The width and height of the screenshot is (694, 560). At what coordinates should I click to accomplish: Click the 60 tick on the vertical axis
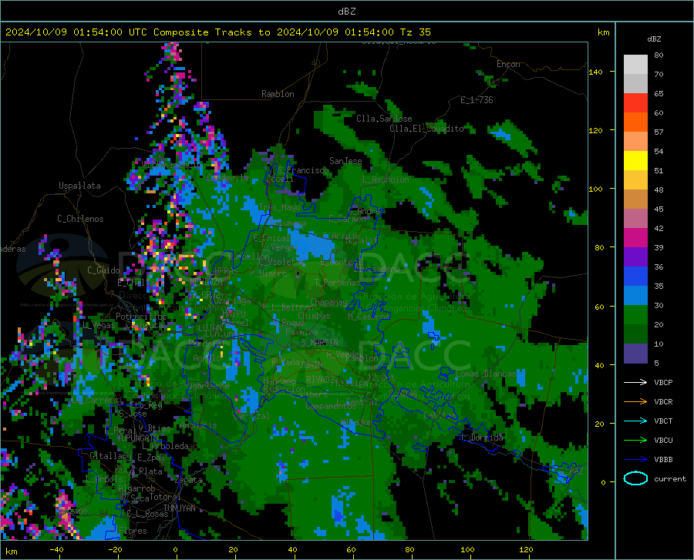(x=599, y=307)
